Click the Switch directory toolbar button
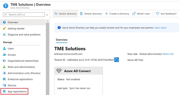 [65, 14]
